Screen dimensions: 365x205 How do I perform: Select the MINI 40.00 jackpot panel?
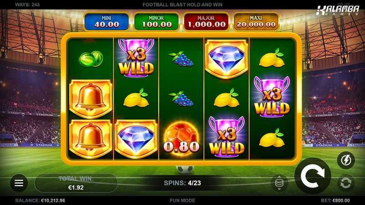pyautogui.click(x=107, y=22)
